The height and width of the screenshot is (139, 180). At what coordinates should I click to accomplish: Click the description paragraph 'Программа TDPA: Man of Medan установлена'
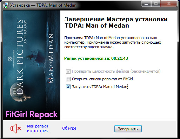pyautogui.click(x=113, y=42)
